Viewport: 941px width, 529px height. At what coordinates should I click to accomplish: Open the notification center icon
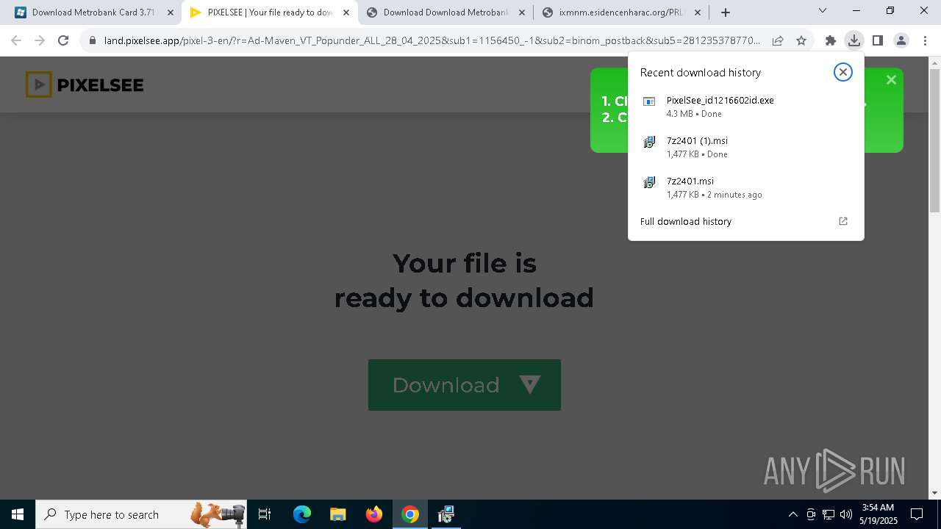click(x=917, y=514)
